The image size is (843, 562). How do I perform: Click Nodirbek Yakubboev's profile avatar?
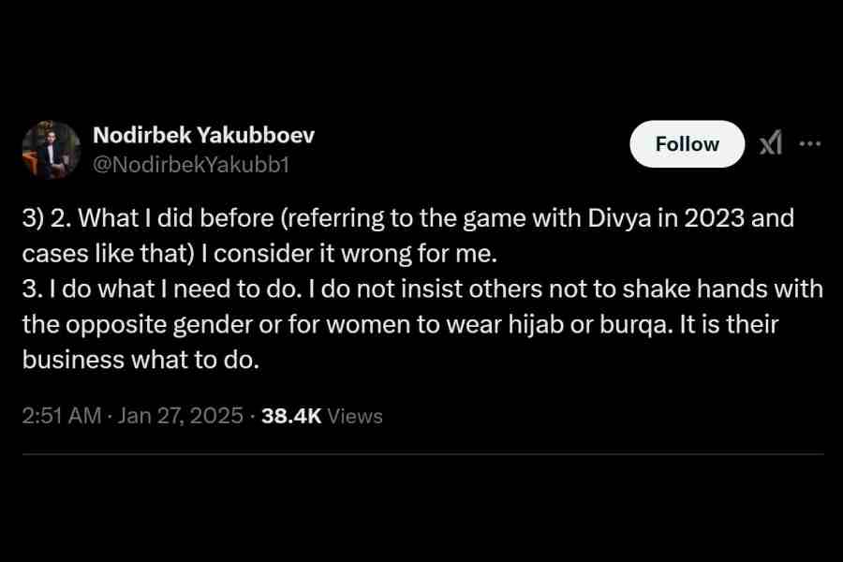[x=52, y=150]
